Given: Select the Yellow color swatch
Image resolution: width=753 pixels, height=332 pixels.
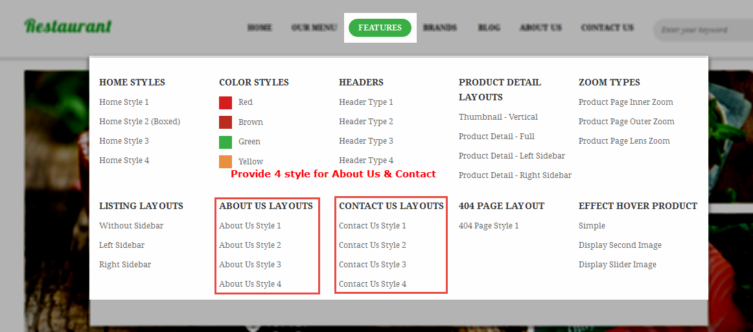Looking at the screenshot, I should [x=226, y=162].
